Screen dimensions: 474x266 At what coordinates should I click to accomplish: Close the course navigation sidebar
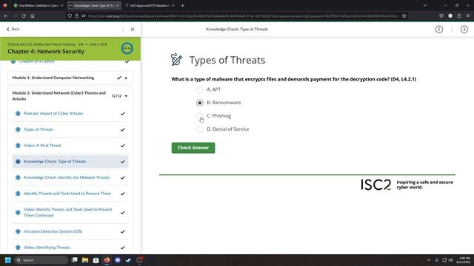click(133, 30)
